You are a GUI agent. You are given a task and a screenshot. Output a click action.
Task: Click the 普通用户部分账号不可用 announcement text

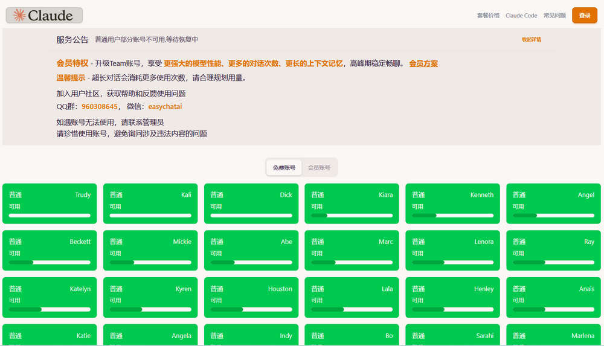click(x=146, y=39)
